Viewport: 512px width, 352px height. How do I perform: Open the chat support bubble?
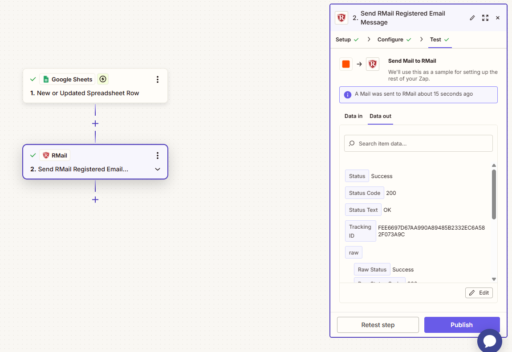[x=490, y=341]
